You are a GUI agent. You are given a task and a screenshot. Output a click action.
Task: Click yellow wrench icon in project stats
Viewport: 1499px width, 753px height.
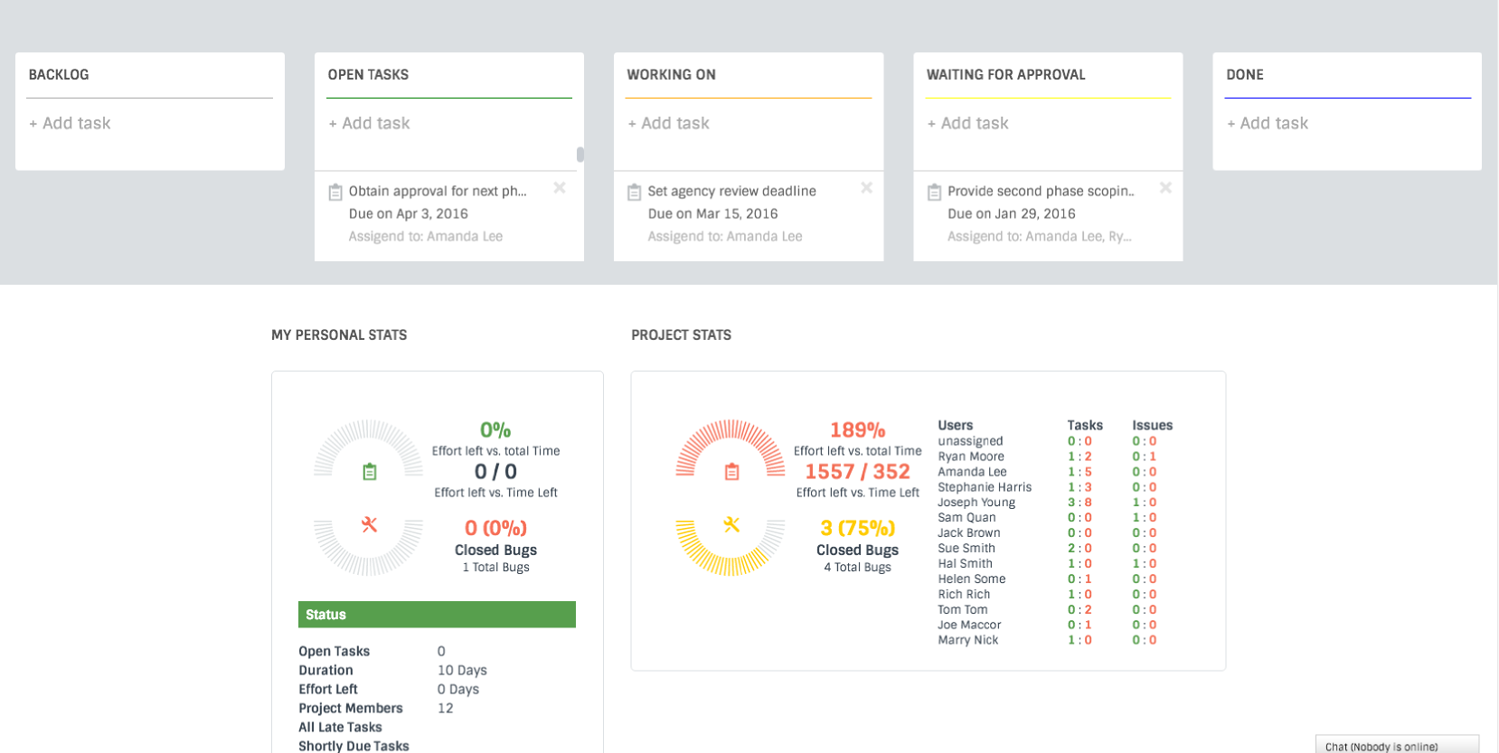[731, 524]
